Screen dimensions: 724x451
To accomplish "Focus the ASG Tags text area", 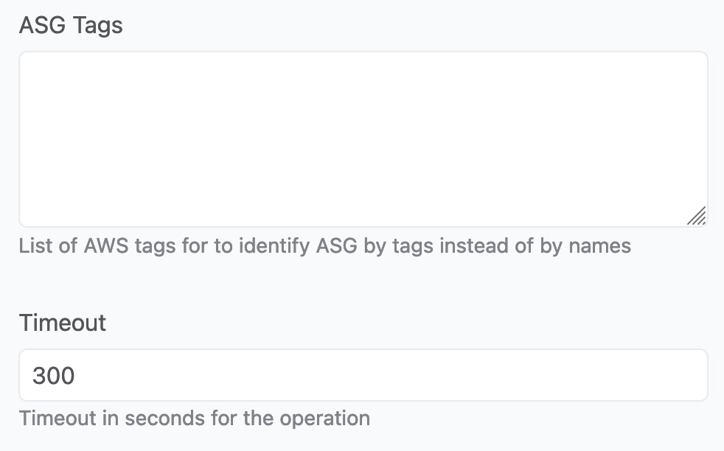I will [363, 139].
